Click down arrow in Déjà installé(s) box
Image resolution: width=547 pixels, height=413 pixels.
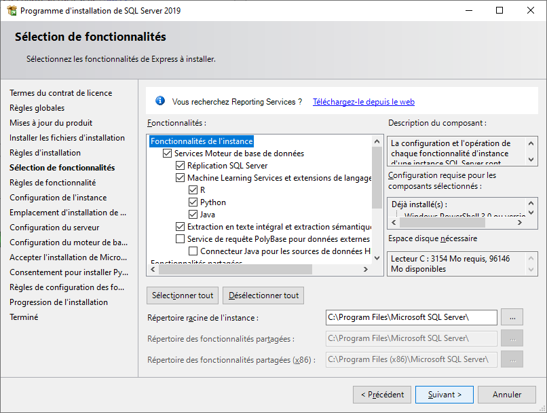click(x=531, y=212)
